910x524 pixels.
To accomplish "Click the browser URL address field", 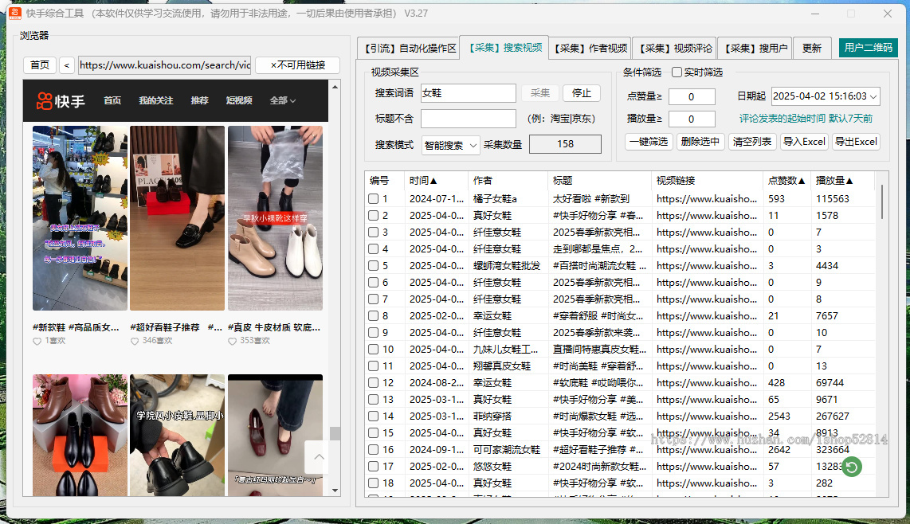I will (x=165, y=65).
